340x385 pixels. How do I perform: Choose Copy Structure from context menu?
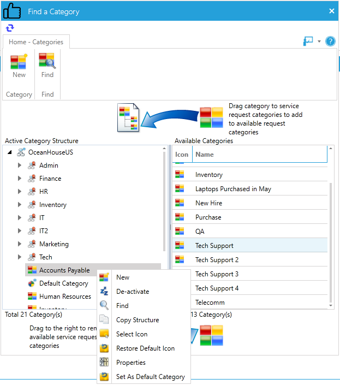tap(138, 320)
